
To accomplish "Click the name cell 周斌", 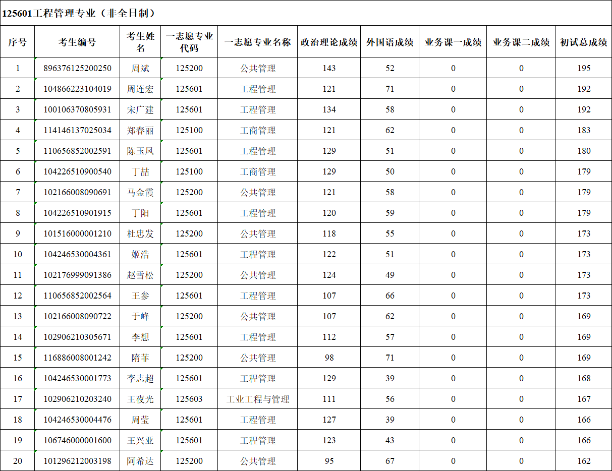I will pos(140,69).
